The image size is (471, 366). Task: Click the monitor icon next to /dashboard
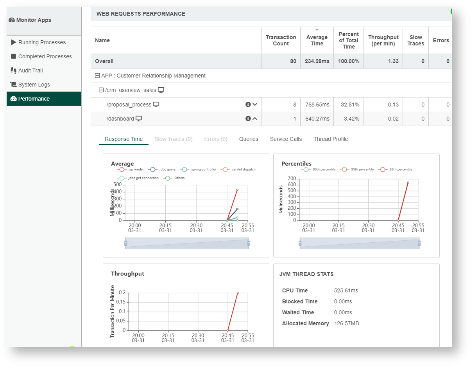coord(139,119)
